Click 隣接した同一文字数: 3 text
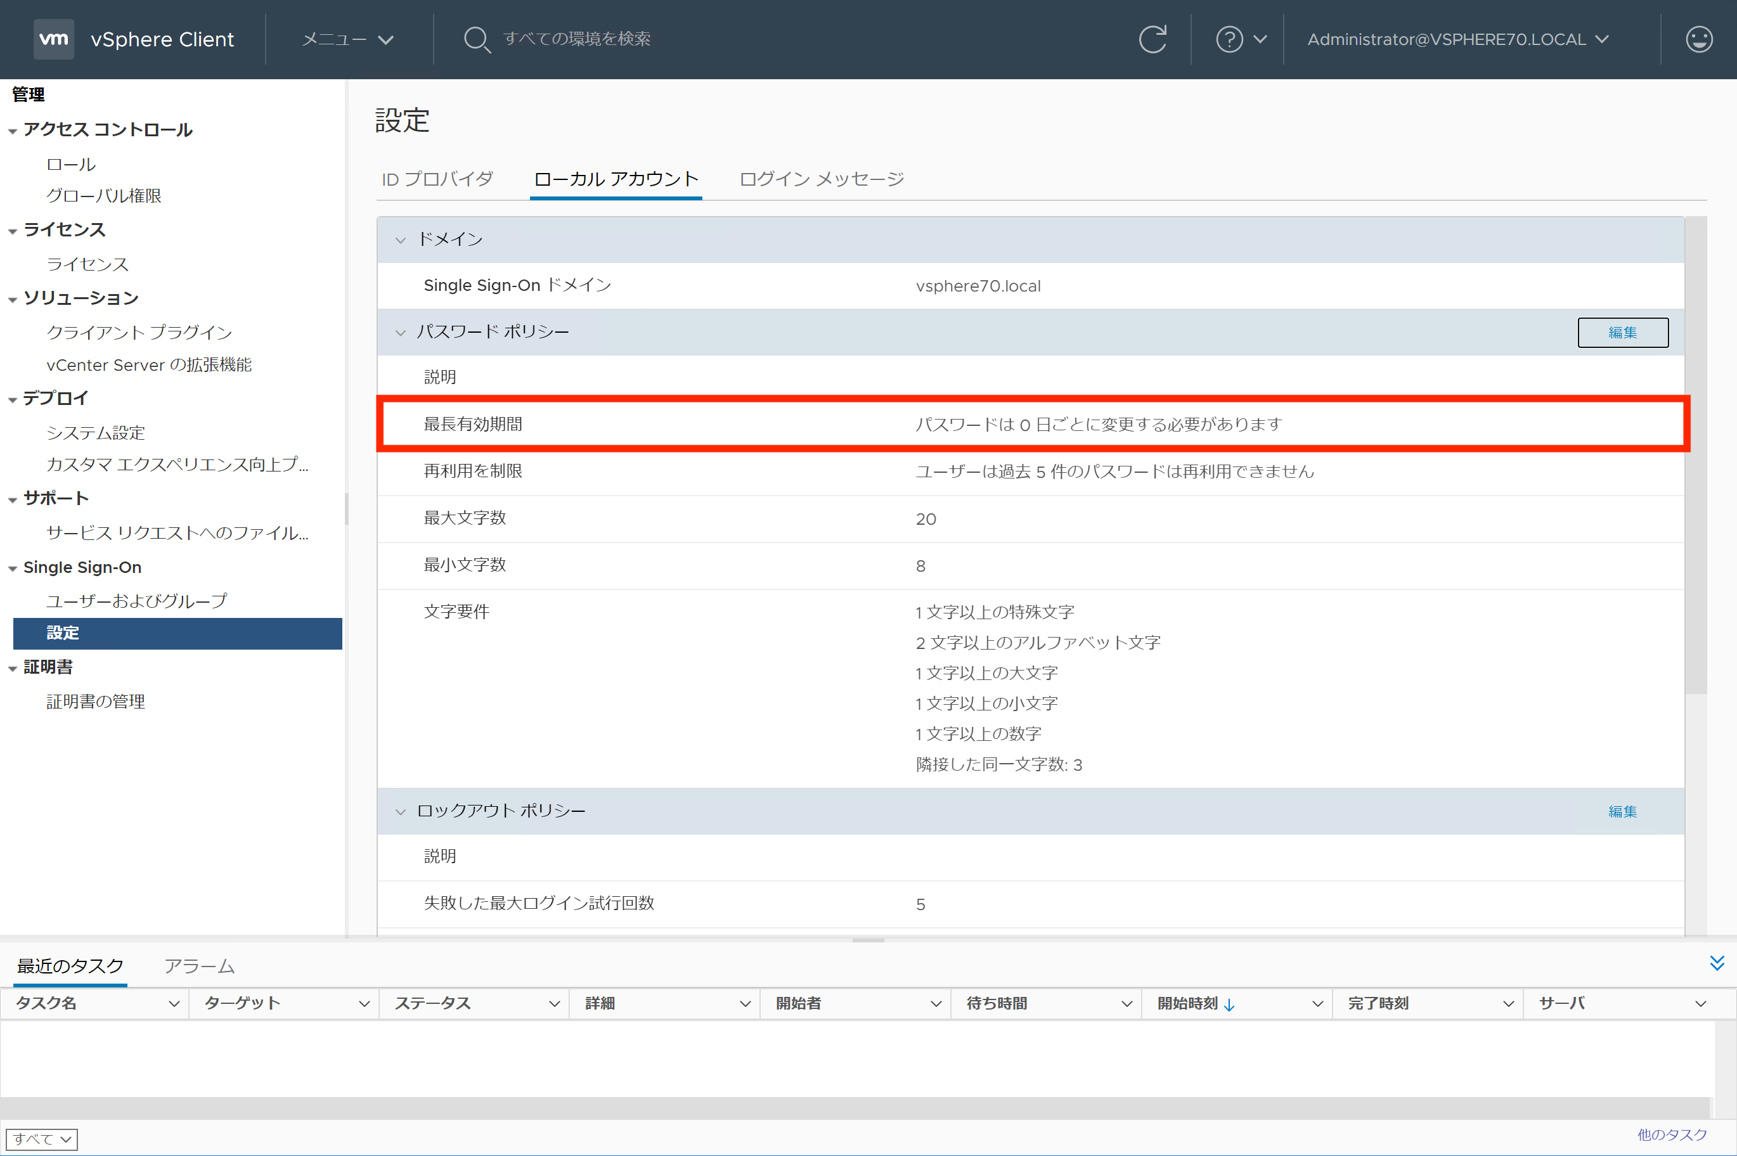 click(999, 764)
